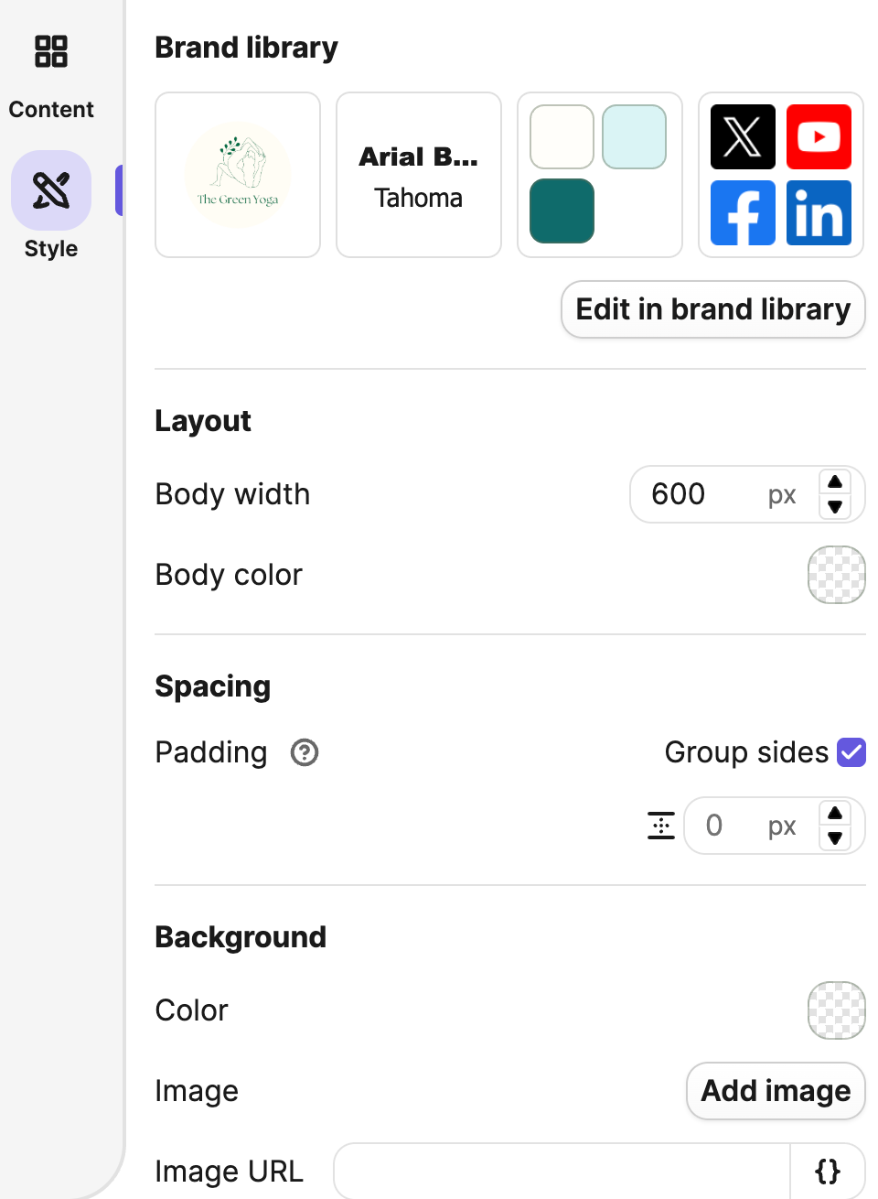Viewport: 878px width, 1199px height.
Task: Select The Green Yoga logo thumbnail
Action: (238, 175)
